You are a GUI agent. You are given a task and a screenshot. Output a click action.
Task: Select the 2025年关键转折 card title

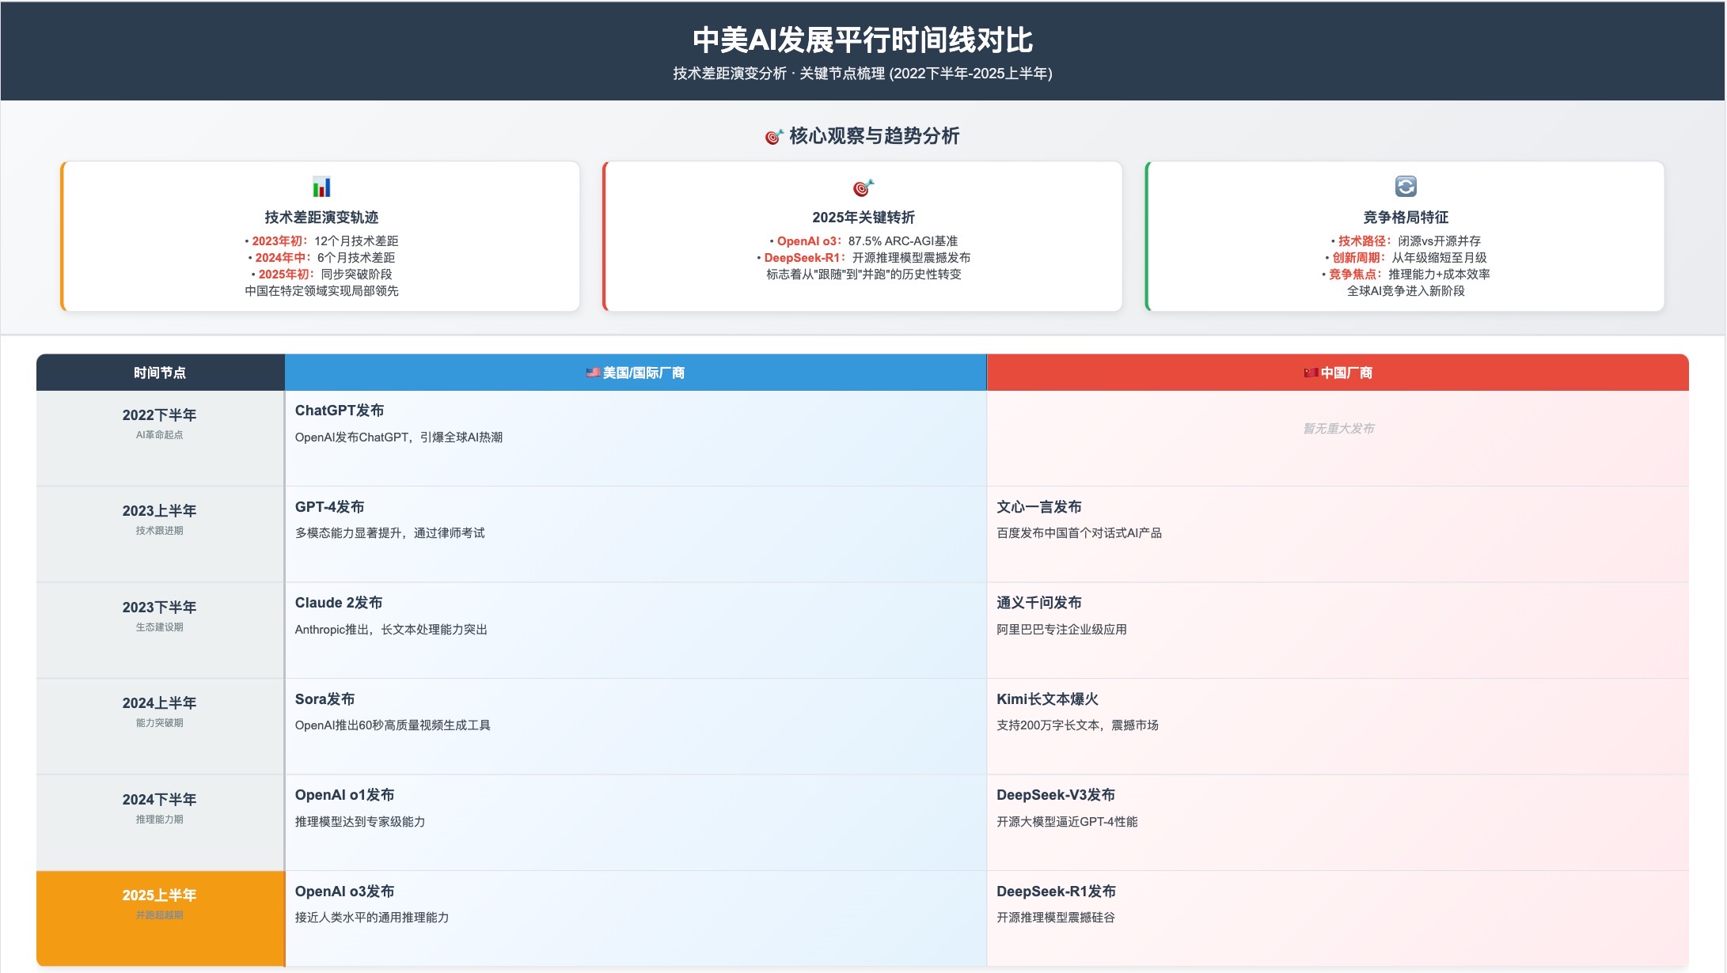coord(863,217)
